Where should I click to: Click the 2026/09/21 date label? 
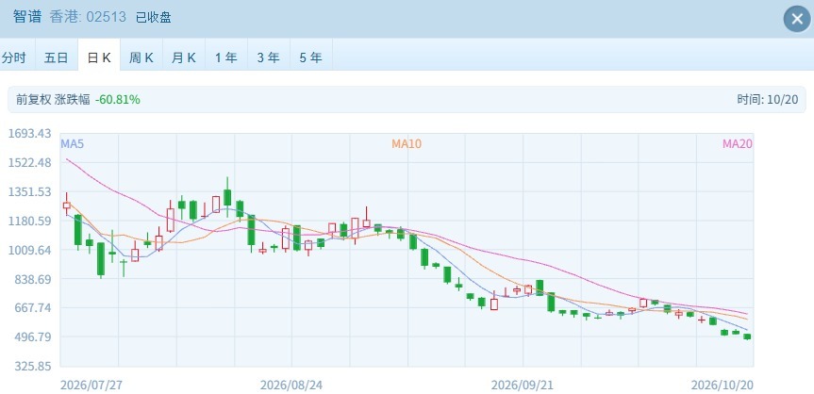(x=523, y=385)
